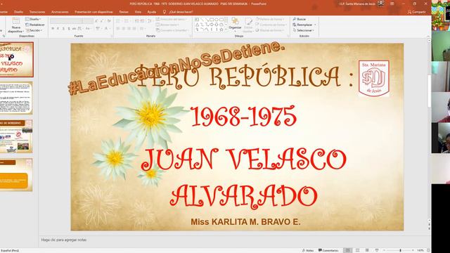The height and width of the screenshot is (253, 450).
Task: Open the Diseño layout dropdown in Diapositivas group
Action: pyautogui.click(x=33, y=19)
